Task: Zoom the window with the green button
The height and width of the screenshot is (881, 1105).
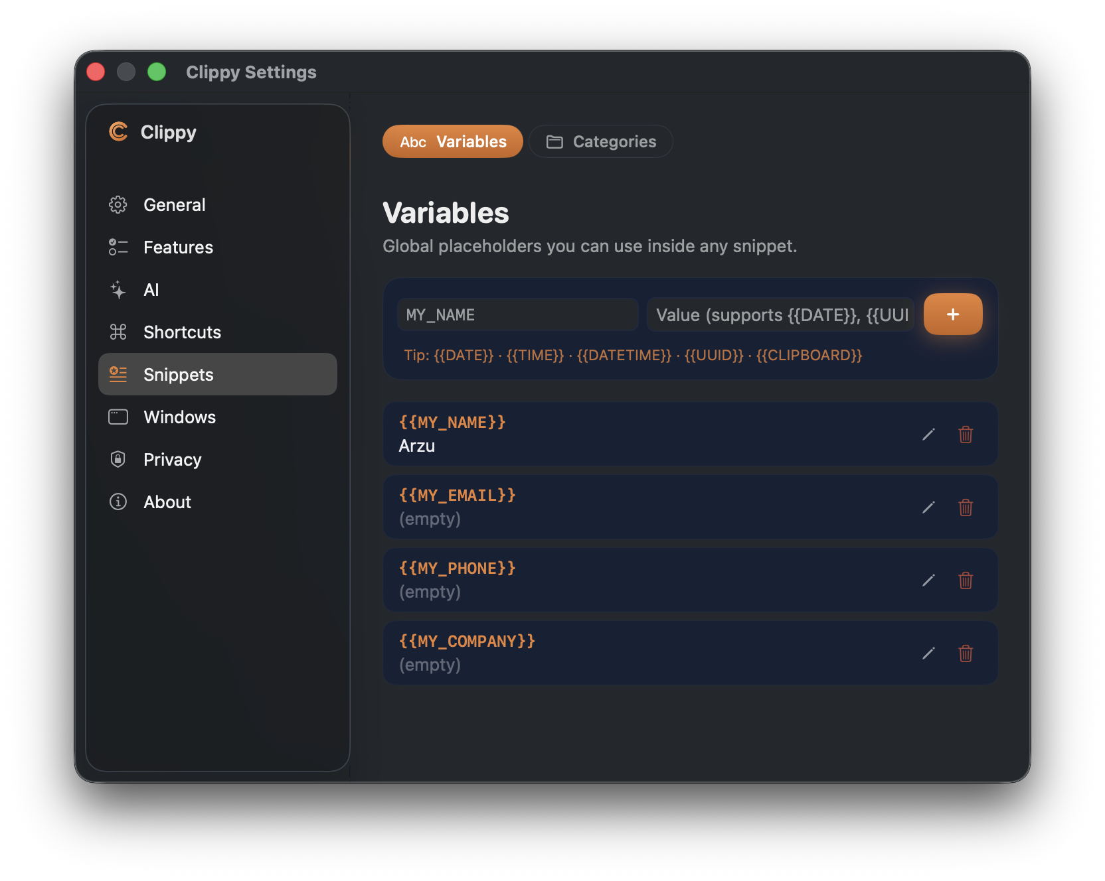Action: click(x=157, y=72)
